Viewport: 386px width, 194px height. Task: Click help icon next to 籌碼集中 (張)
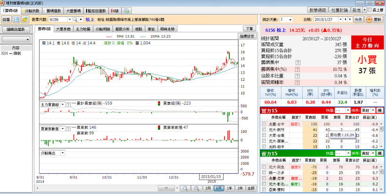pyautogui.click(x=298, y=62)
